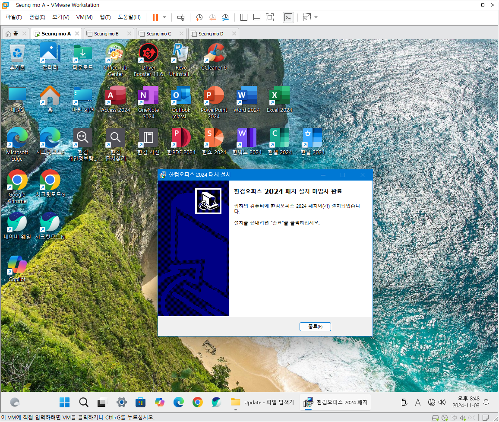Revert to snapshot using the toolbar icon
The height and width of the screenshot is (422, 499).
point(212,17)
